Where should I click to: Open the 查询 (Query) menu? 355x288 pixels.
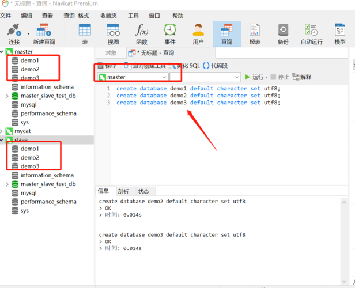point(69,16)
